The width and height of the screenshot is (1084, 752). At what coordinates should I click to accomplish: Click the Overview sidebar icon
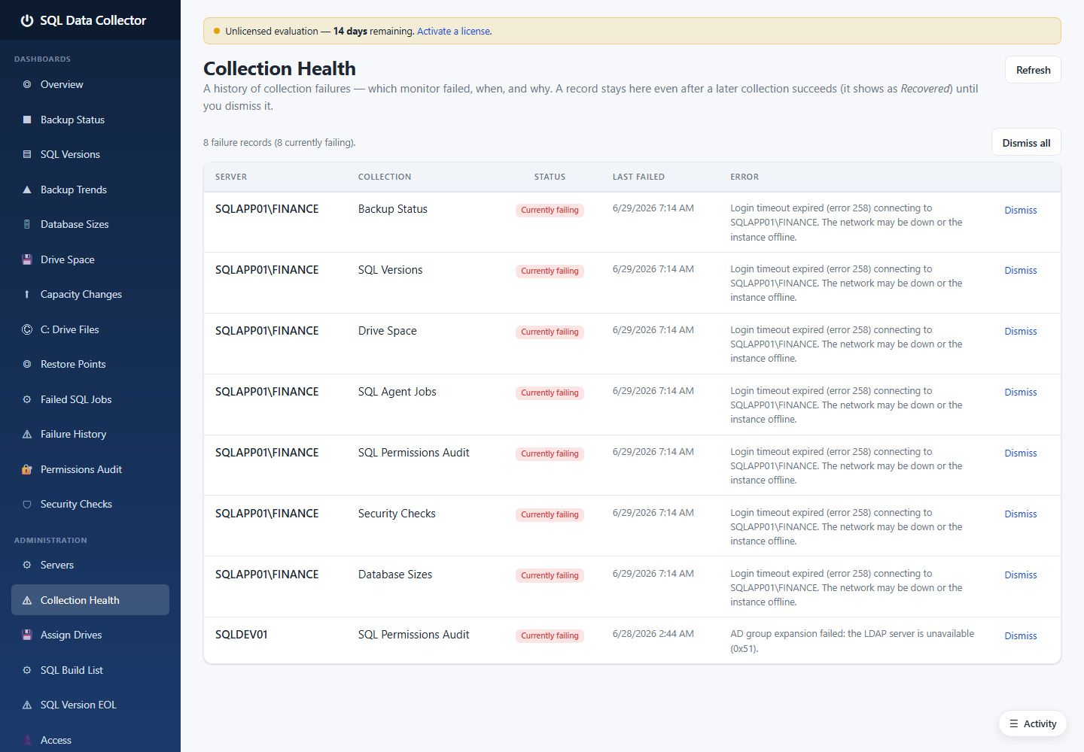27,84
